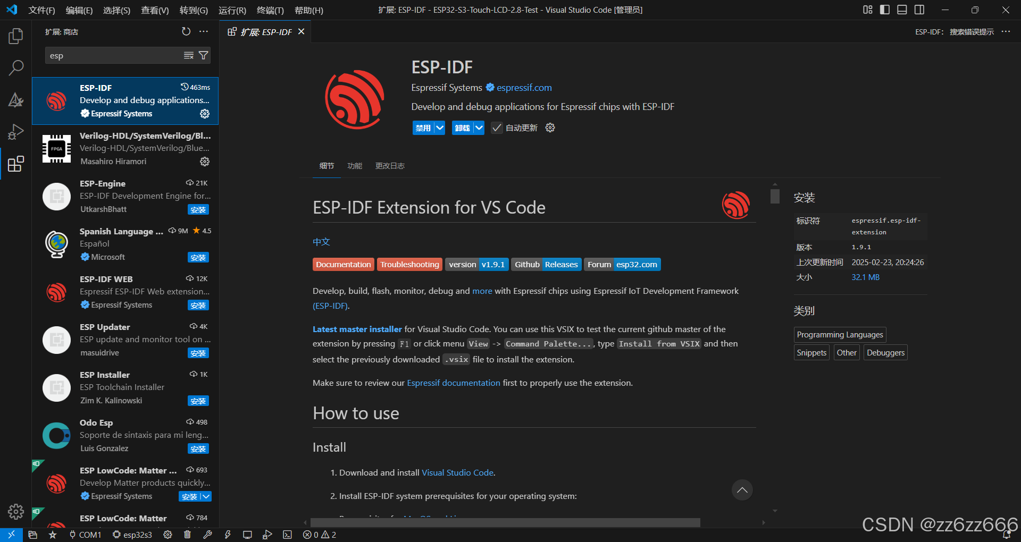The width and height of the screenshot is (1021, 542).
Task: Open ESP-IDF detail page settings gear
Action: click(550, 128)
